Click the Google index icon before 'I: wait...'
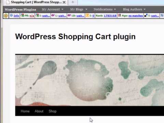 coord(37,15)
